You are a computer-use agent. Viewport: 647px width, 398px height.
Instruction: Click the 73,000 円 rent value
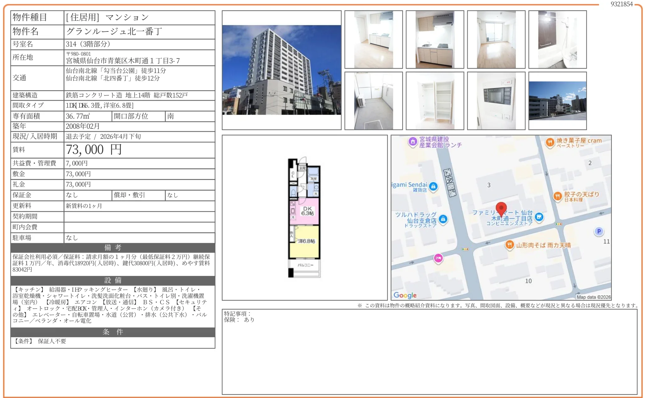coord(94,150)
